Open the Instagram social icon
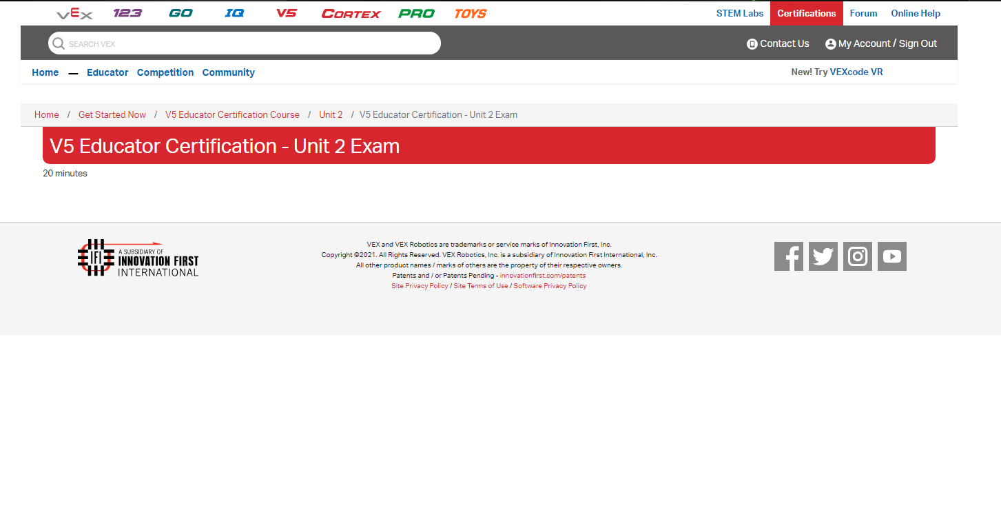Image resolution: width=1001 pixels, height=510 pixels. pyautogui.click(x=858, y=256)
